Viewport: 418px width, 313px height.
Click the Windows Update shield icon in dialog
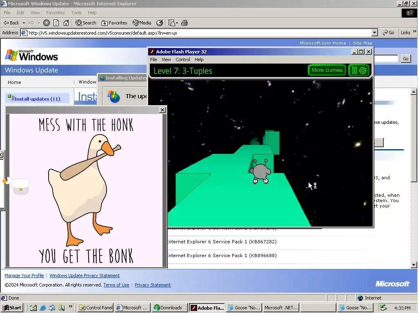pyautogui.click(x=113, y=96)
